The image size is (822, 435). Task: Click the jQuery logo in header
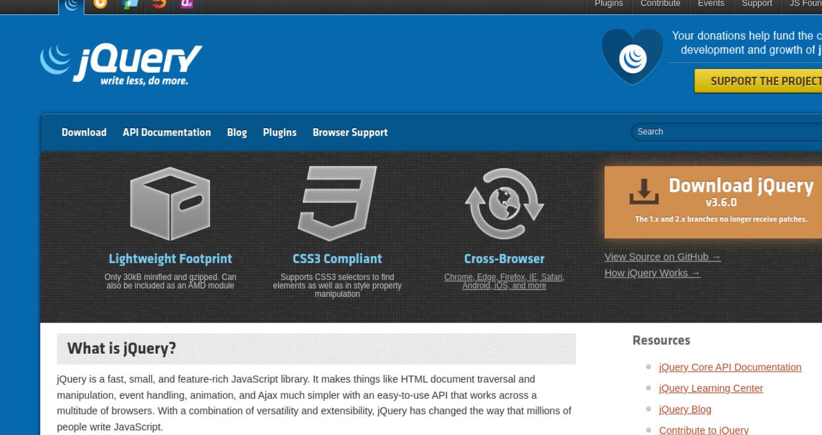click(x=122, y=65)
